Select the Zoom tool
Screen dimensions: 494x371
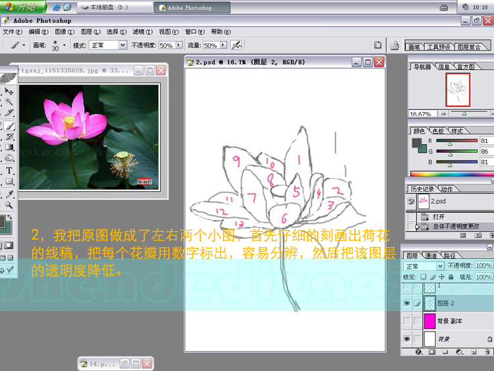pos(9,205)
